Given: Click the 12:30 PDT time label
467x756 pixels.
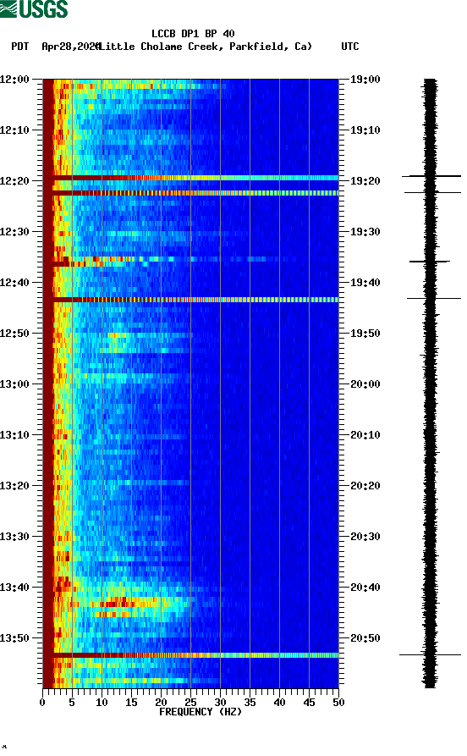Looking at the screenshot, I should click(x=14, y=231).
